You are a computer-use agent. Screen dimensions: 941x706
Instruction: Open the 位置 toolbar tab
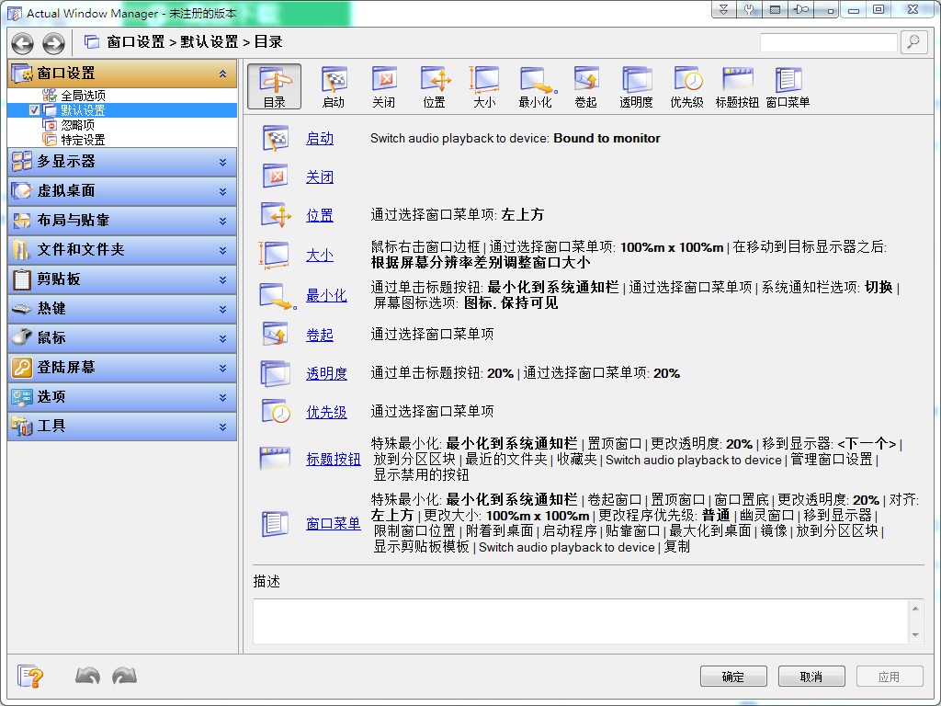(435, 86)
